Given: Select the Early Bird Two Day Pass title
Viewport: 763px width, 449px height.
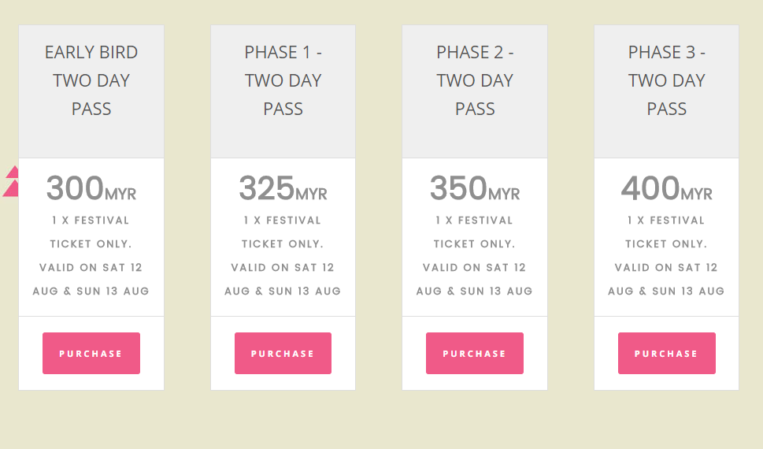Looking at the screenshot, I should pyautogui.click(x=91, y=80).
